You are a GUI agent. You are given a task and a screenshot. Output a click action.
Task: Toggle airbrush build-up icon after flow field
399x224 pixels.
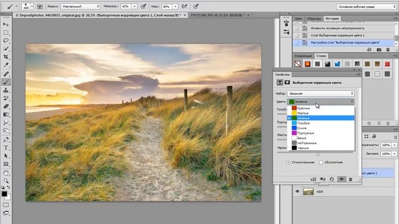[185, 7]
